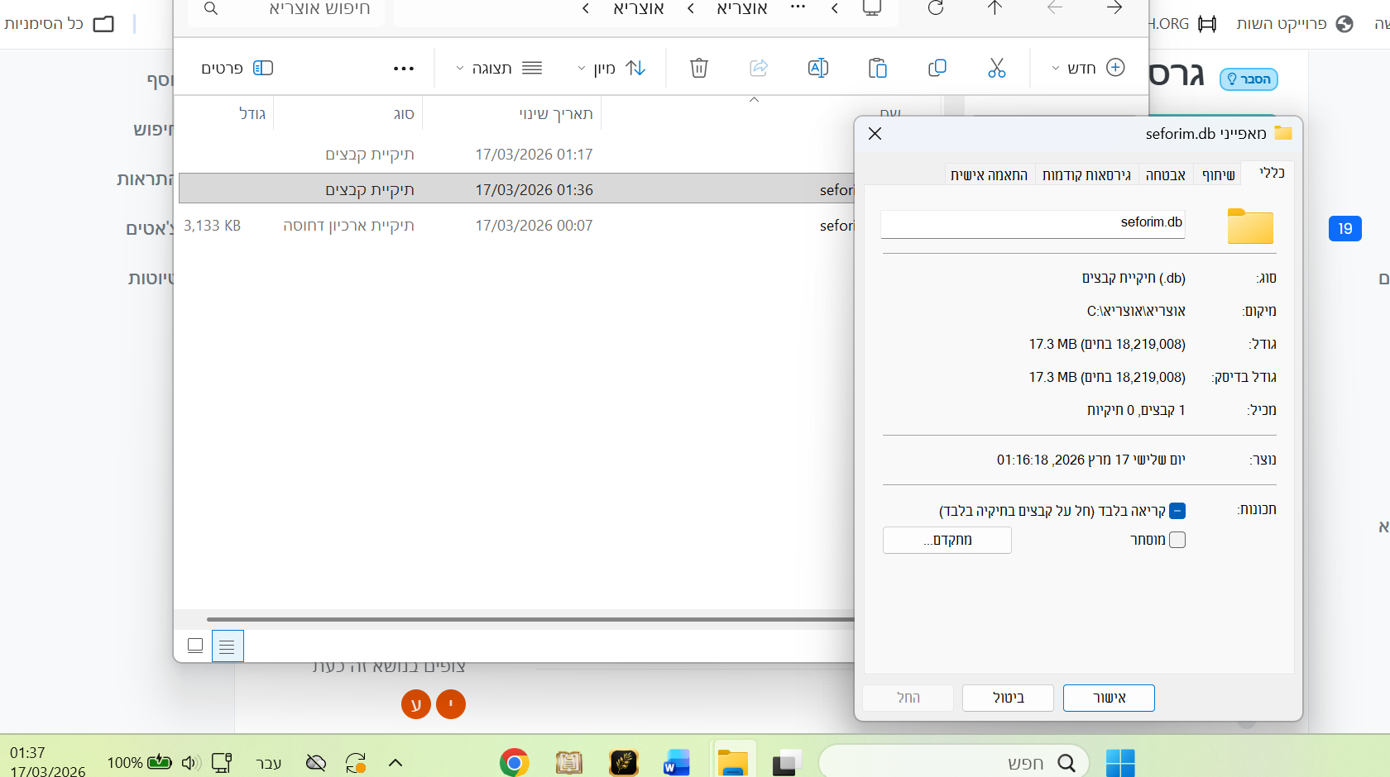
Task: Select the row dated 17/03/2026 01:36
Action: coord(516,189)
